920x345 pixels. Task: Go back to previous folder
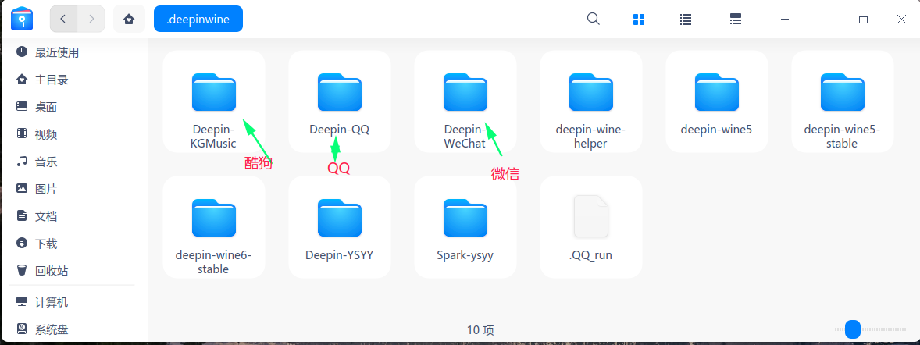pos(63,19)
